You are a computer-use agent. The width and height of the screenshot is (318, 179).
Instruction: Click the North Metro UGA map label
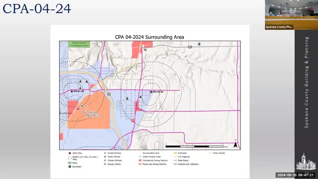pyautogui.click(x=93, y=114)
